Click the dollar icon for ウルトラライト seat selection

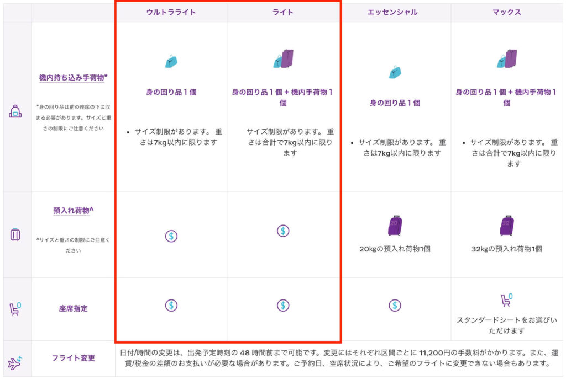(171, 305)
